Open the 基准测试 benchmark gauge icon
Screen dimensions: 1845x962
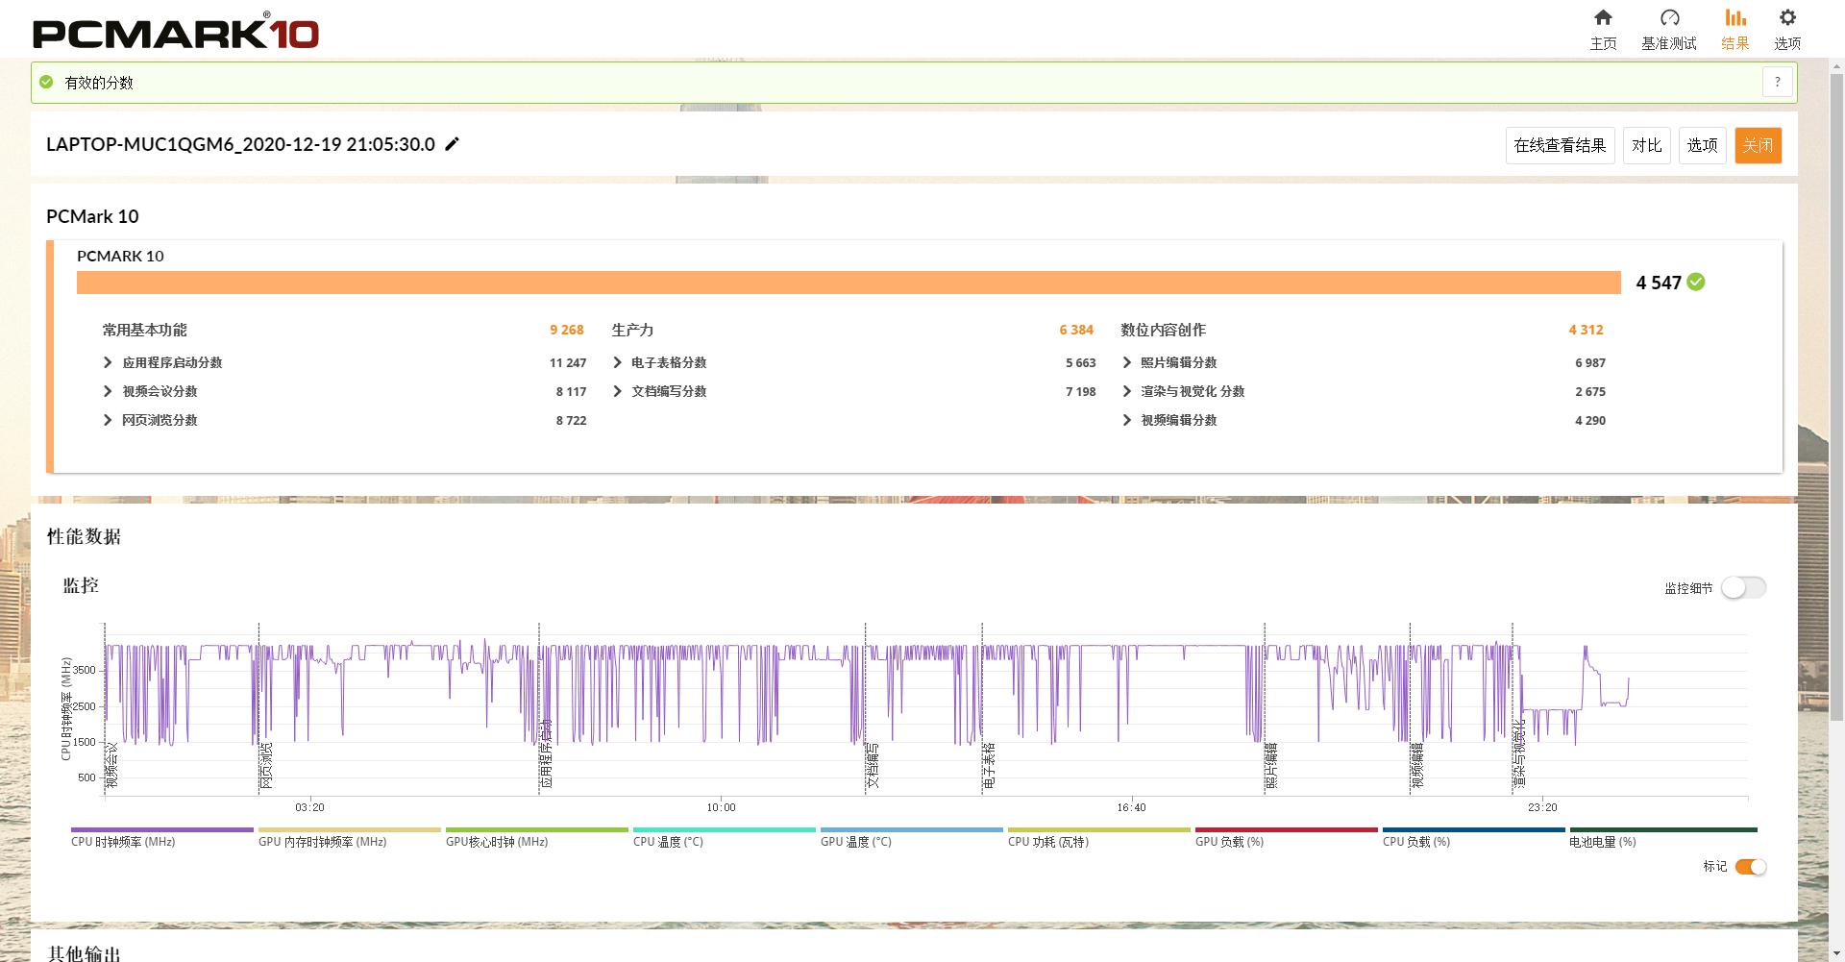pos(1669,18)
